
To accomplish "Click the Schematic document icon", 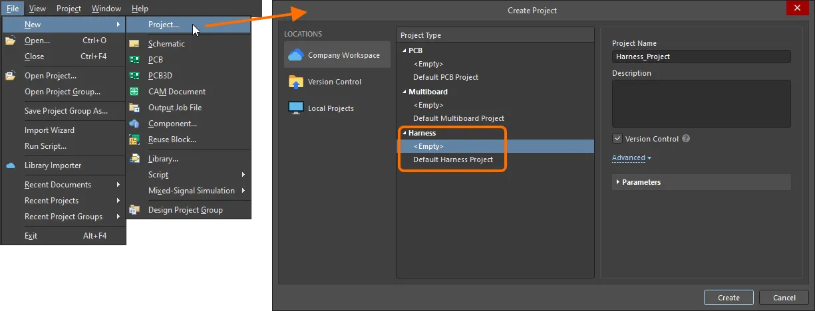I will pyautogui.click(x=134, y=44).
